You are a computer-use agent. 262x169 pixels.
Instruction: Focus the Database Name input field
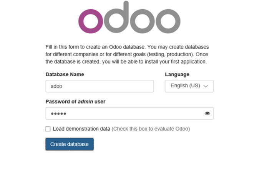click(99, 86)
